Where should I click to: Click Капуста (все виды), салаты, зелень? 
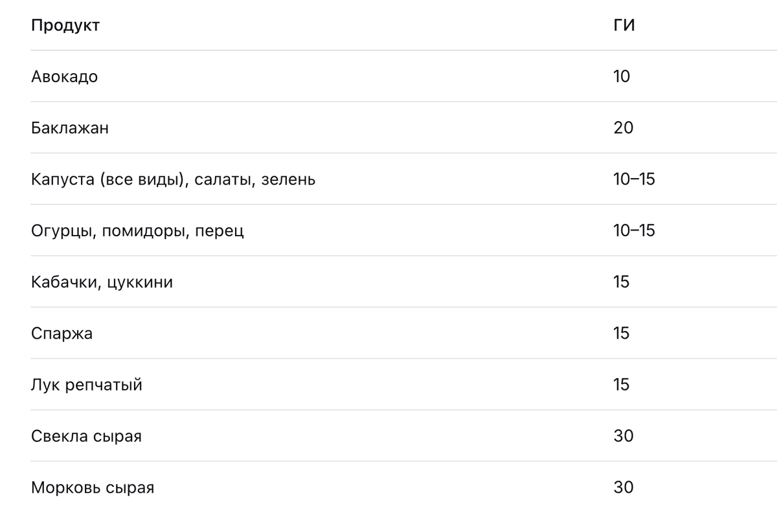[x=174, y=179]
